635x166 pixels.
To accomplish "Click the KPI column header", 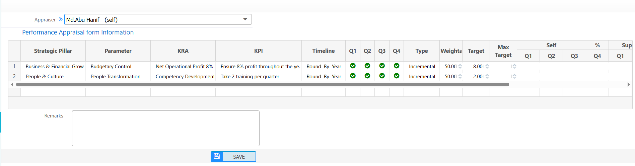I will point(258,51).
